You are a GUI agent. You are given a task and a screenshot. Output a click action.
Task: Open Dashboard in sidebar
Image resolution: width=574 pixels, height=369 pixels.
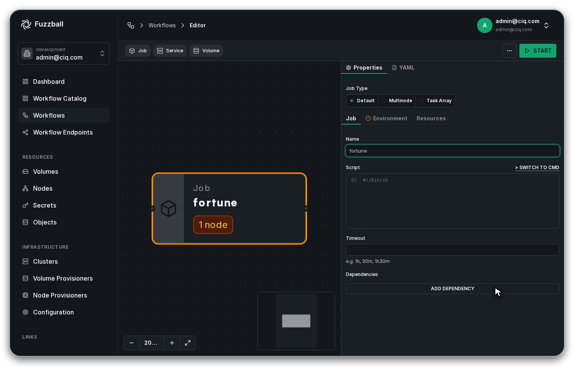[x=63, y=81]
